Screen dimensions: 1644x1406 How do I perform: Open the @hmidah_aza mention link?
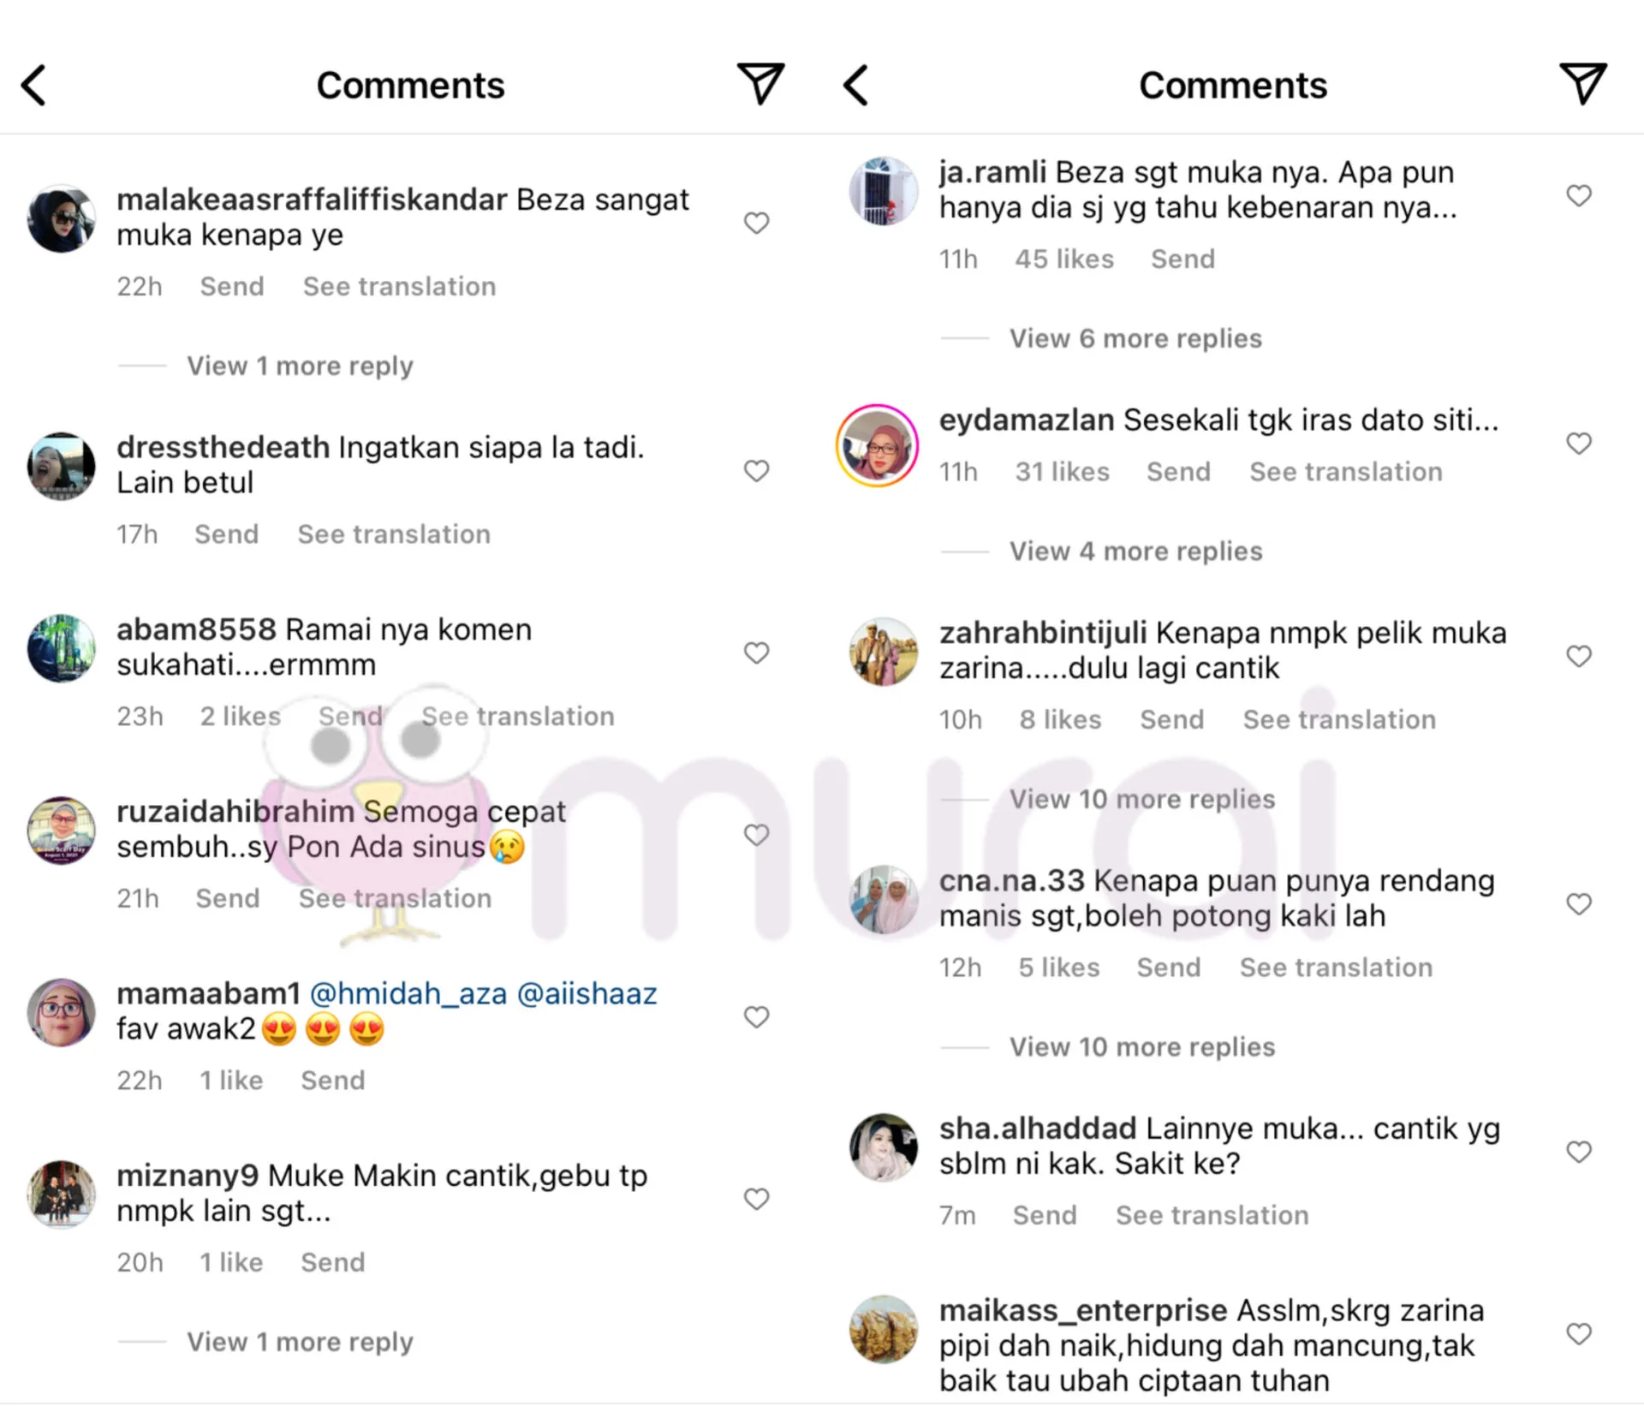point(408,993)
